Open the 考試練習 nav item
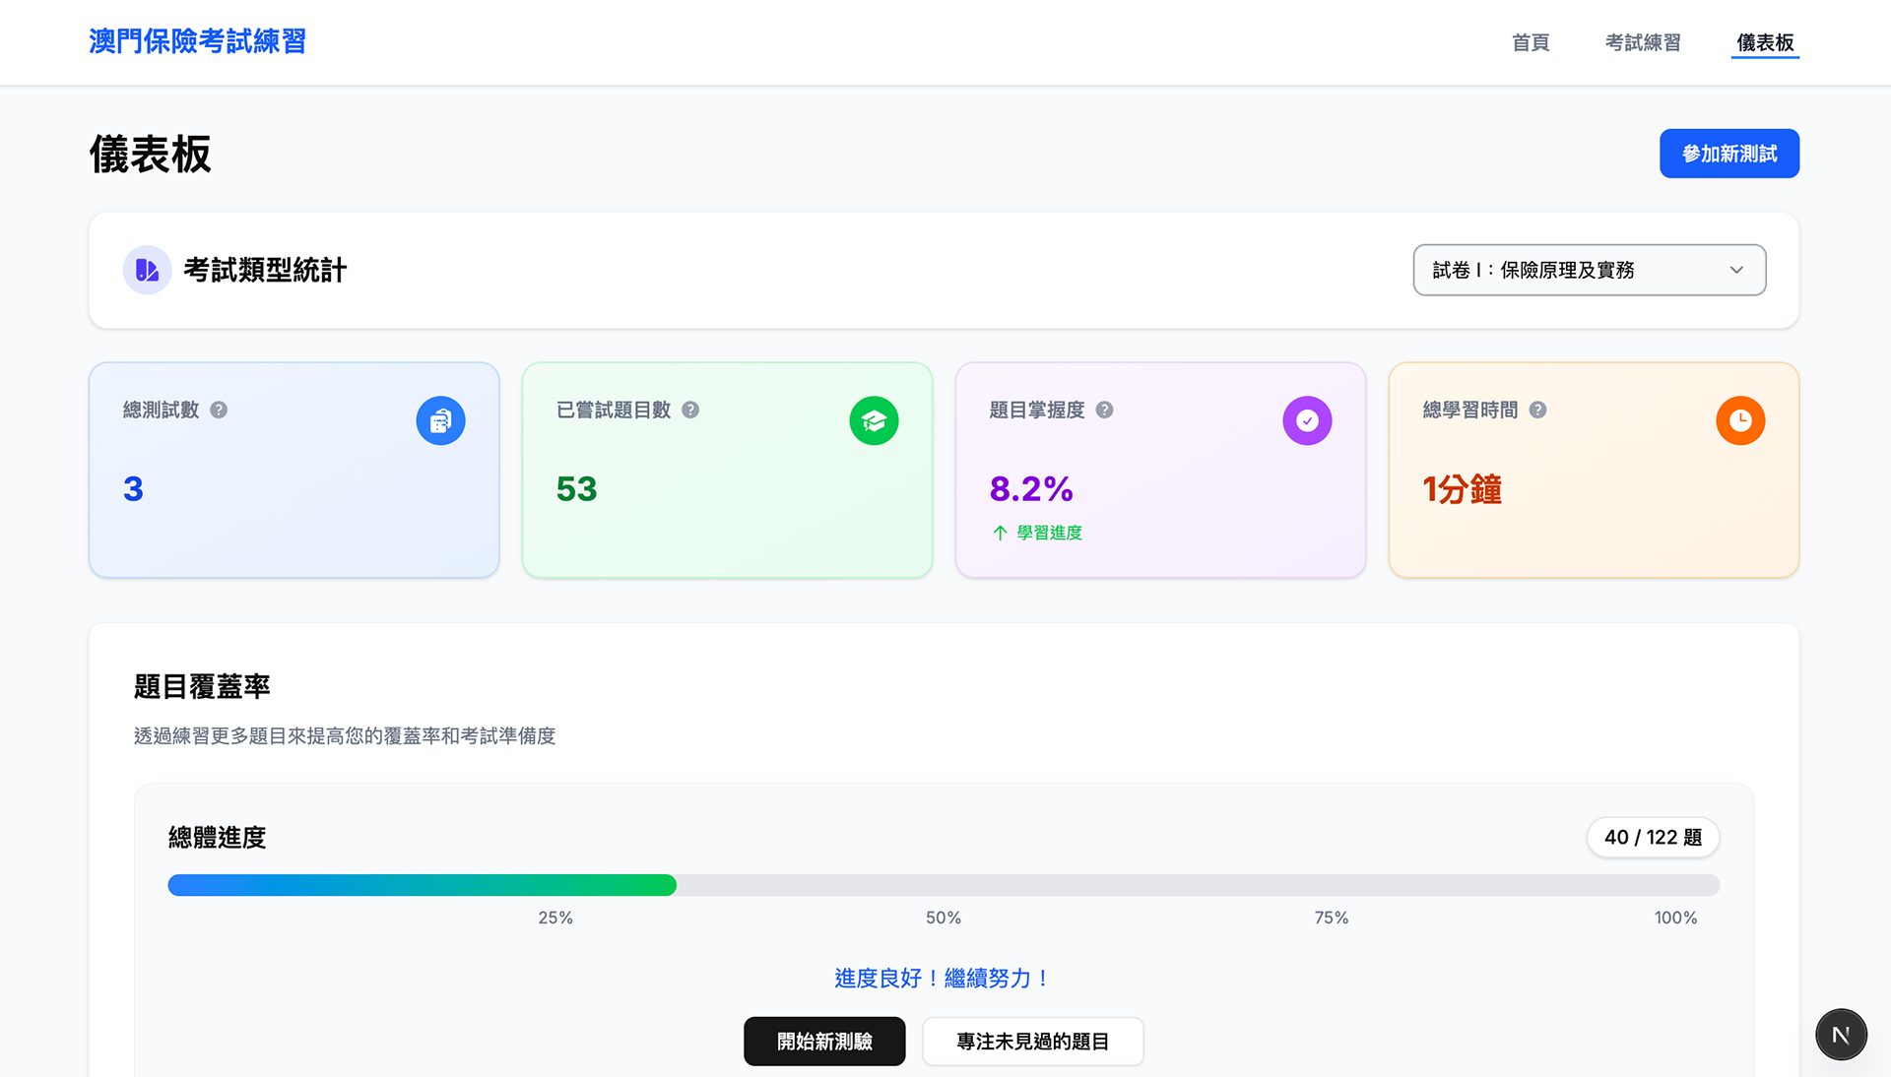This screenshot has width=1891, height=1077. [x=1643, y=42]
